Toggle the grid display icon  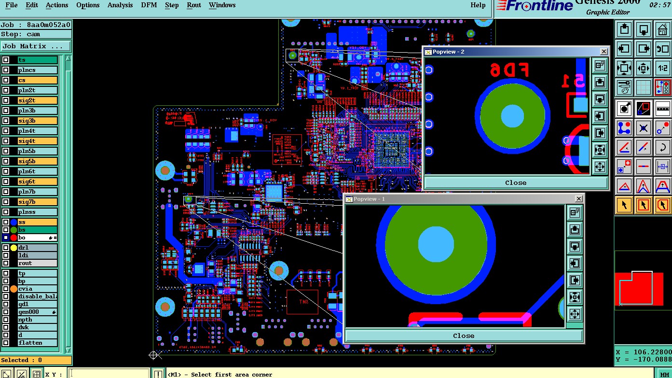point(644,87)
